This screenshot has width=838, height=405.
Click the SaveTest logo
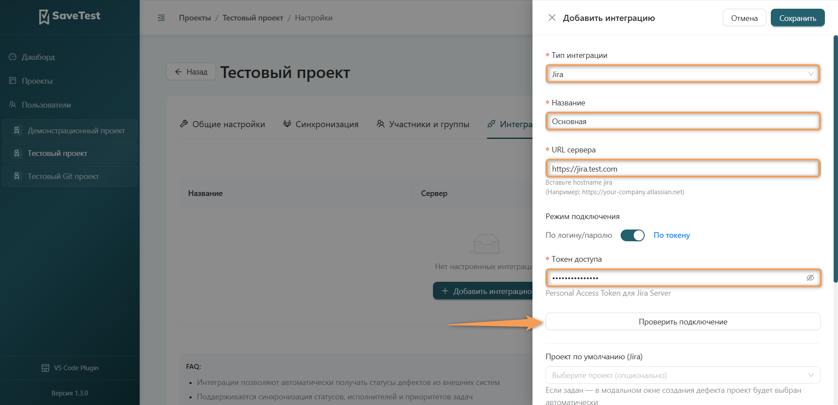tap(70, 17)
